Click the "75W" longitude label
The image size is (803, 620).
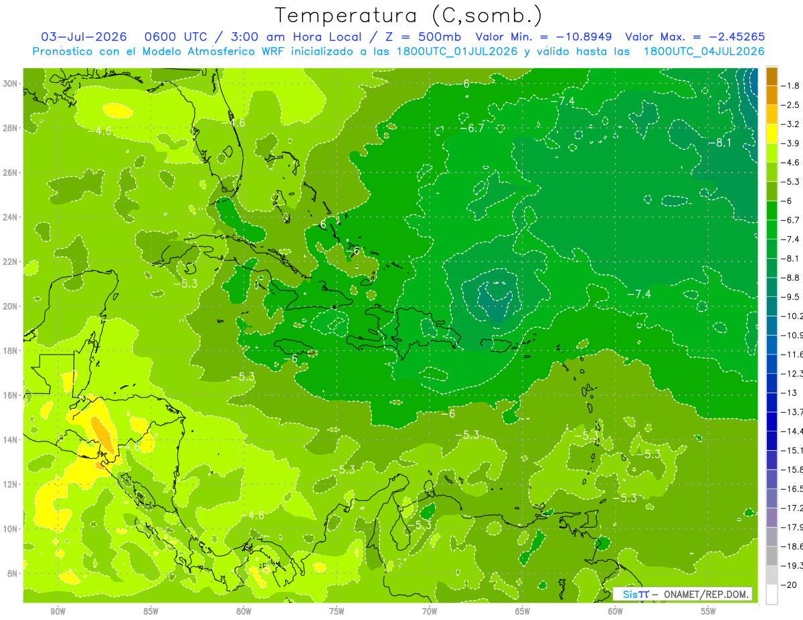337,611
